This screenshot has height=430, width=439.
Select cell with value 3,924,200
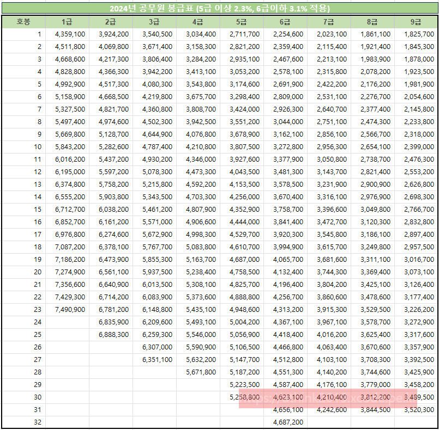tap(111, 34)
